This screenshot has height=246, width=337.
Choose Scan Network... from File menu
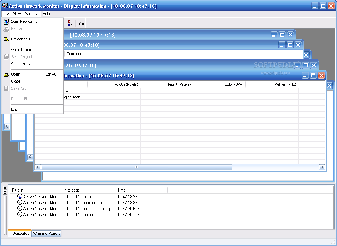[33, 21]
